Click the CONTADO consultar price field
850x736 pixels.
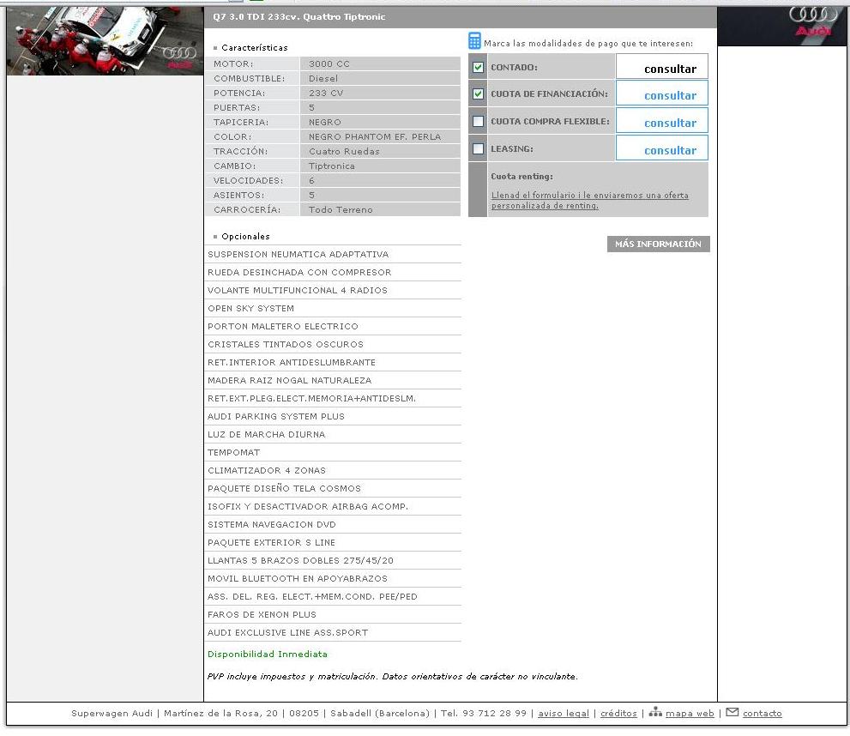point(662,67)
